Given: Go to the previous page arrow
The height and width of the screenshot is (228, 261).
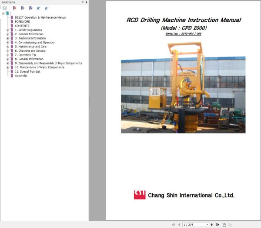Looking at the screenshot, I should [179, 225].
